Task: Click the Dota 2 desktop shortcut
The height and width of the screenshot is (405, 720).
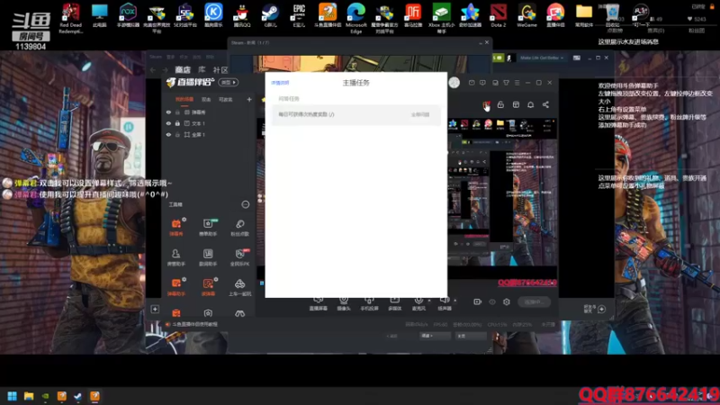Action: 499,15
